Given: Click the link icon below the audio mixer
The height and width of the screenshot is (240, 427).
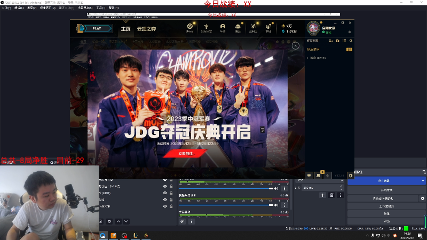Looking at the screenshot, I should [x=182, y=221].
